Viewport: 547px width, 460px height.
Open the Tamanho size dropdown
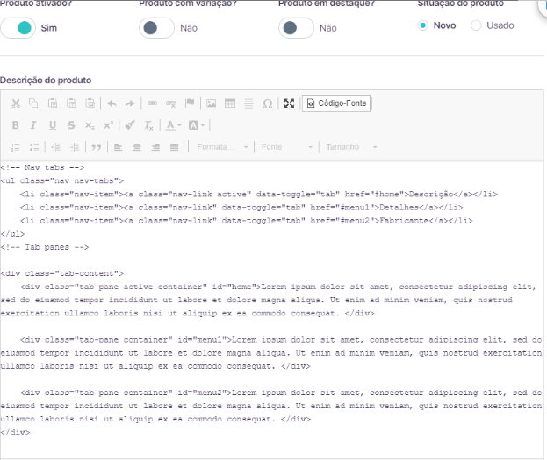point(351,147)
